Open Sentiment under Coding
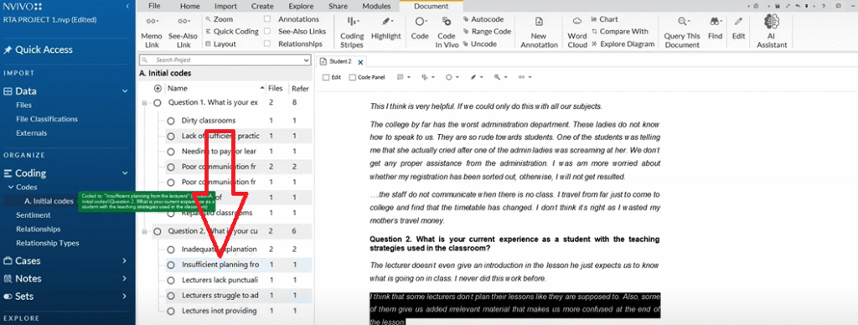This screenshot has height=325, width=858. coord(33,215)
